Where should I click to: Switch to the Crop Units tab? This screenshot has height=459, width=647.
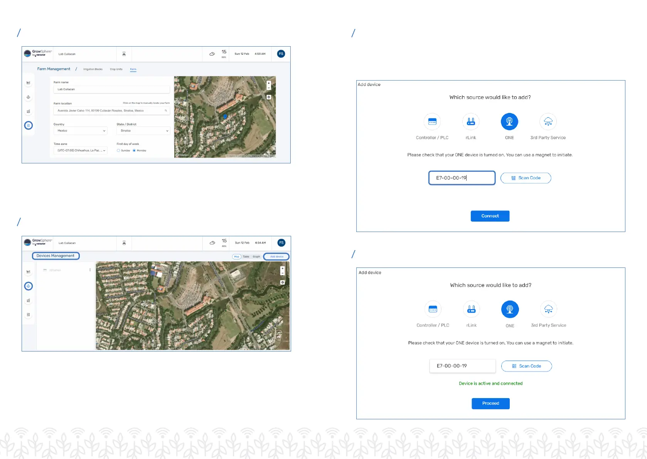tap(116, 69)
